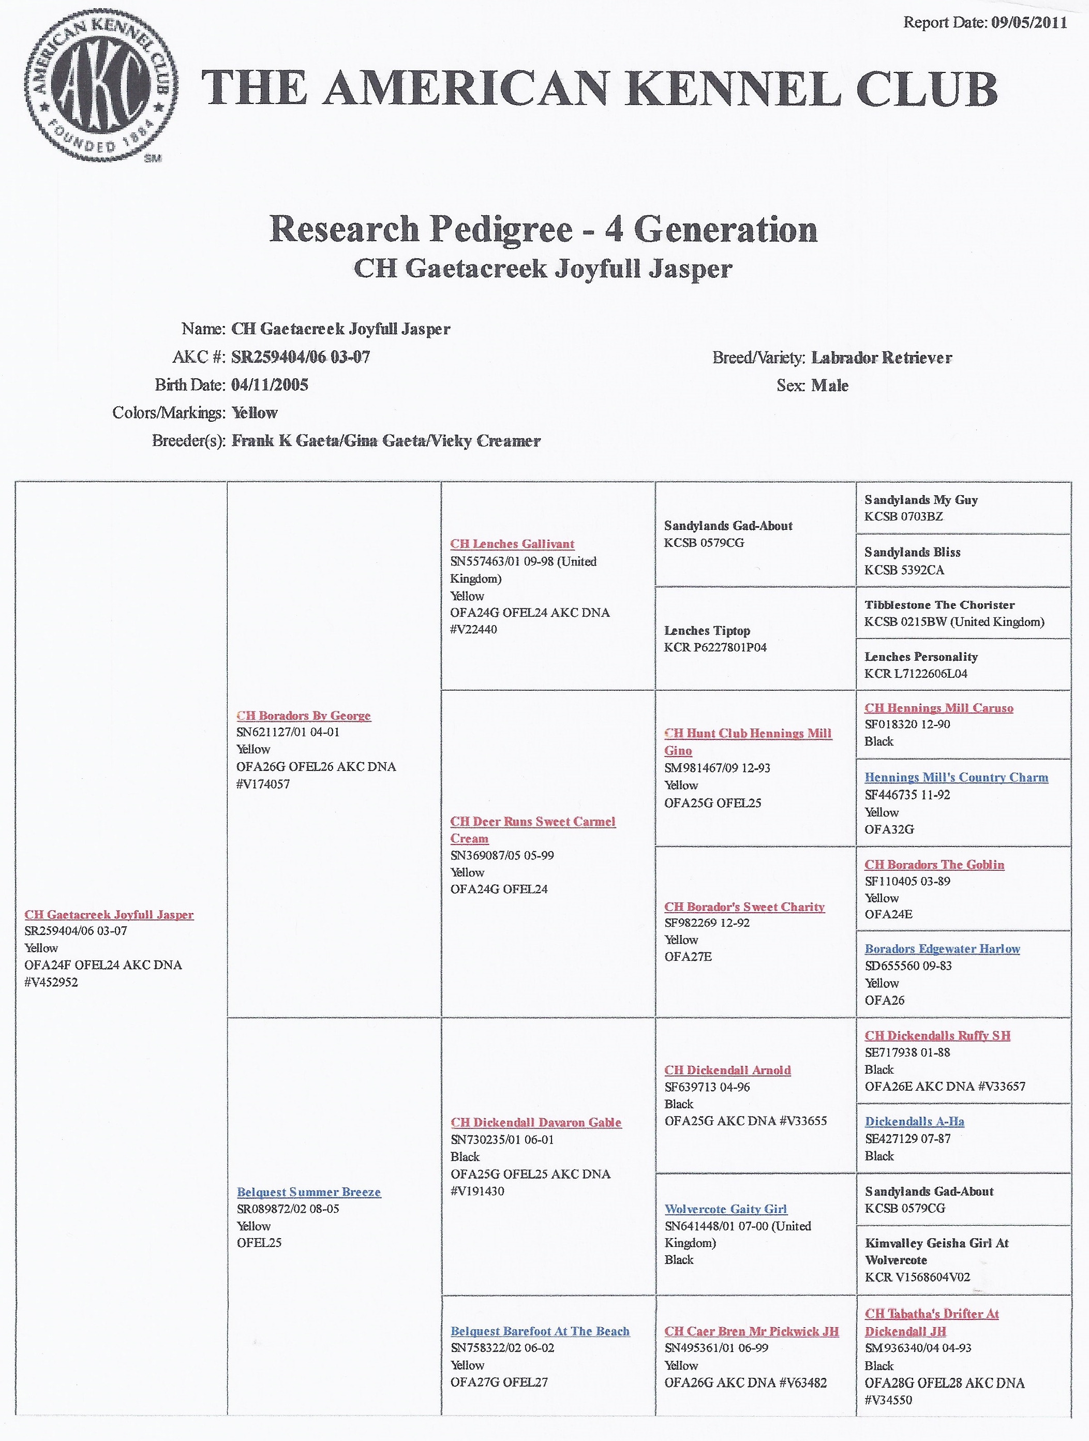
Task: Open CH Hunt Club Hennings Mill Gino link
Action: coord(748,741)
